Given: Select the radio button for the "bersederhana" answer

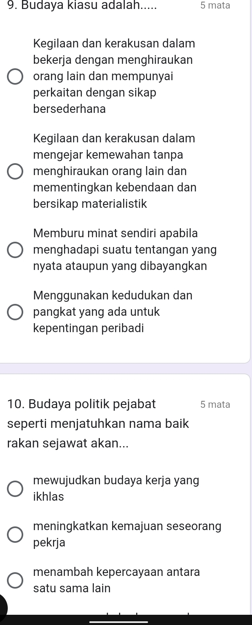Looking at the screenshot, I should [x=15, y=76].
